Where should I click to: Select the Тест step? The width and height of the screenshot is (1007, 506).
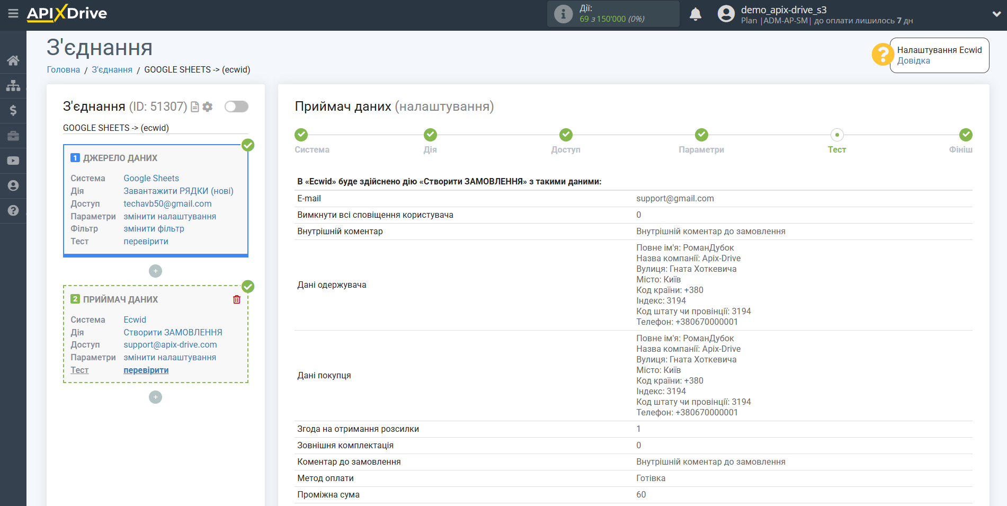click(837, 135)
